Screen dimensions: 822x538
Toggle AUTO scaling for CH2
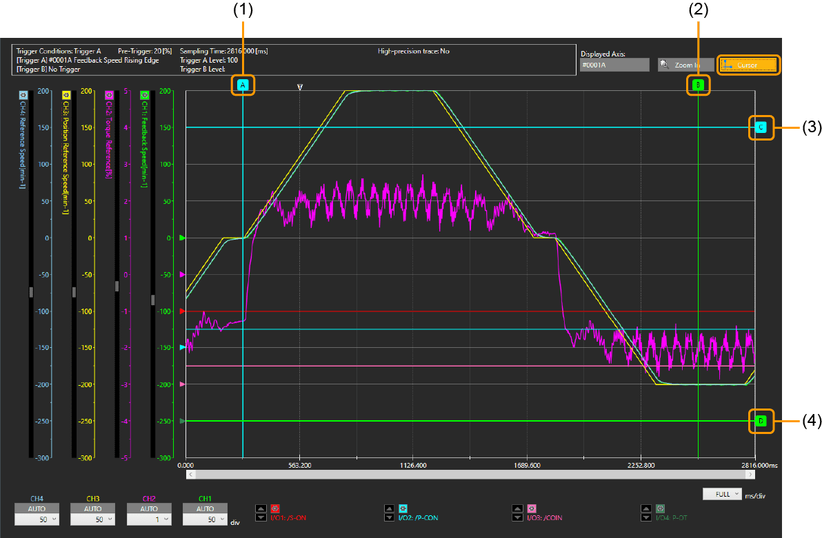149,508
